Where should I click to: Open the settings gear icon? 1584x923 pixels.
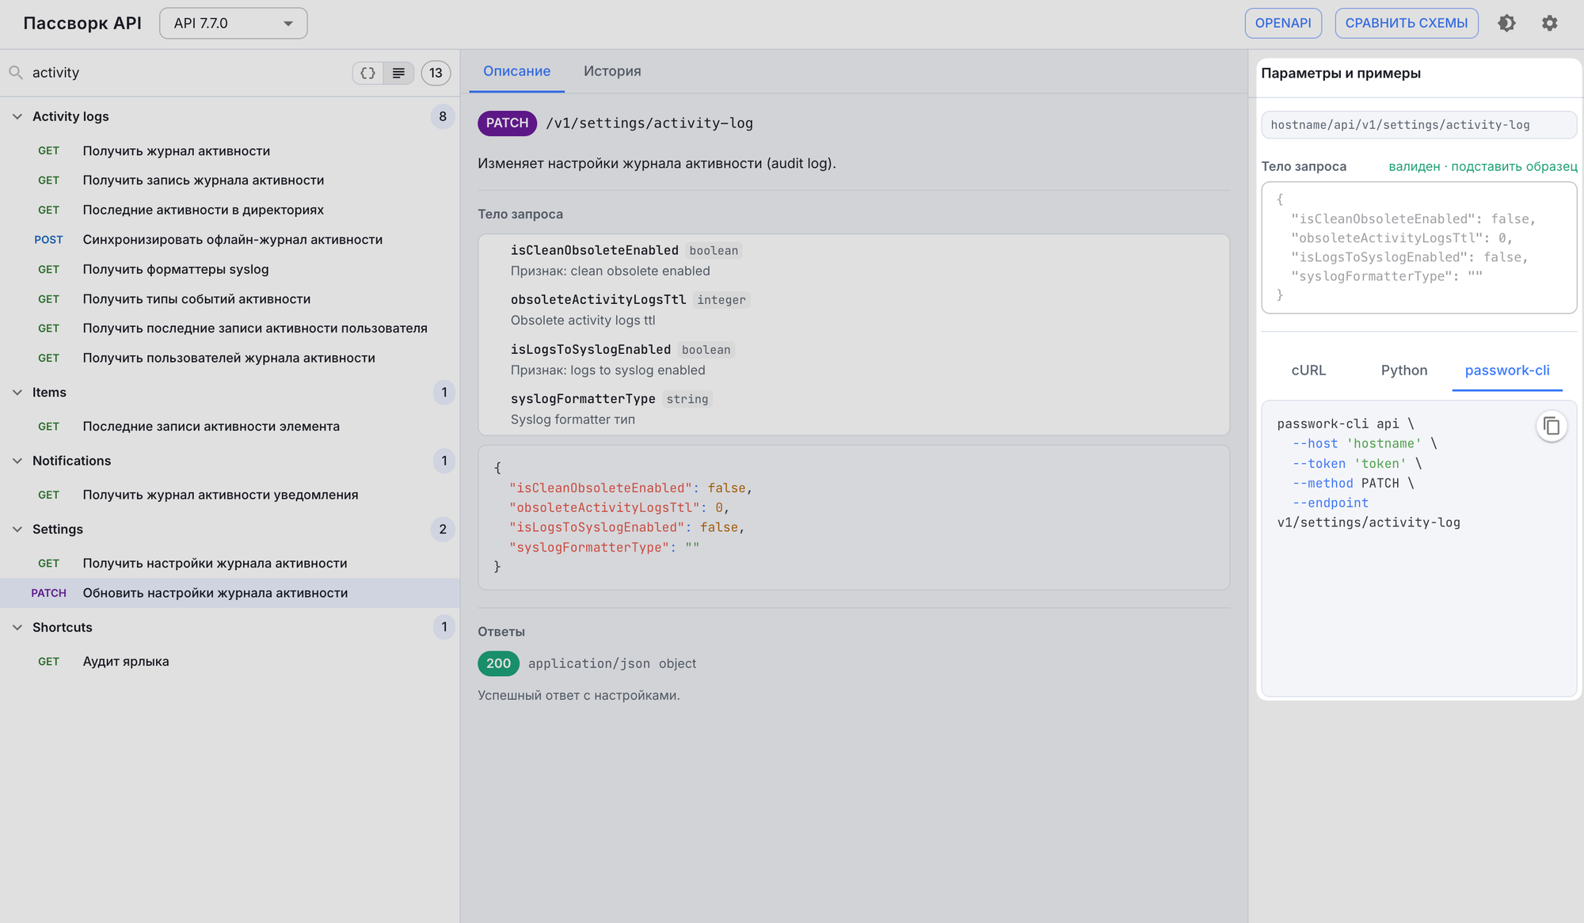1549,23
